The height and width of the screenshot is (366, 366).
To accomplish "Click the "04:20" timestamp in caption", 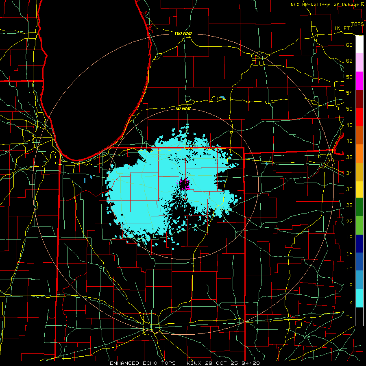I will click(x=251, y=363).
